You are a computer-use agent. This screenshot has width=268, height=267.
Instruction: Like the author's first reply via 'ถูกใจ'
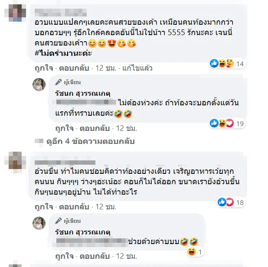[65, 128]
